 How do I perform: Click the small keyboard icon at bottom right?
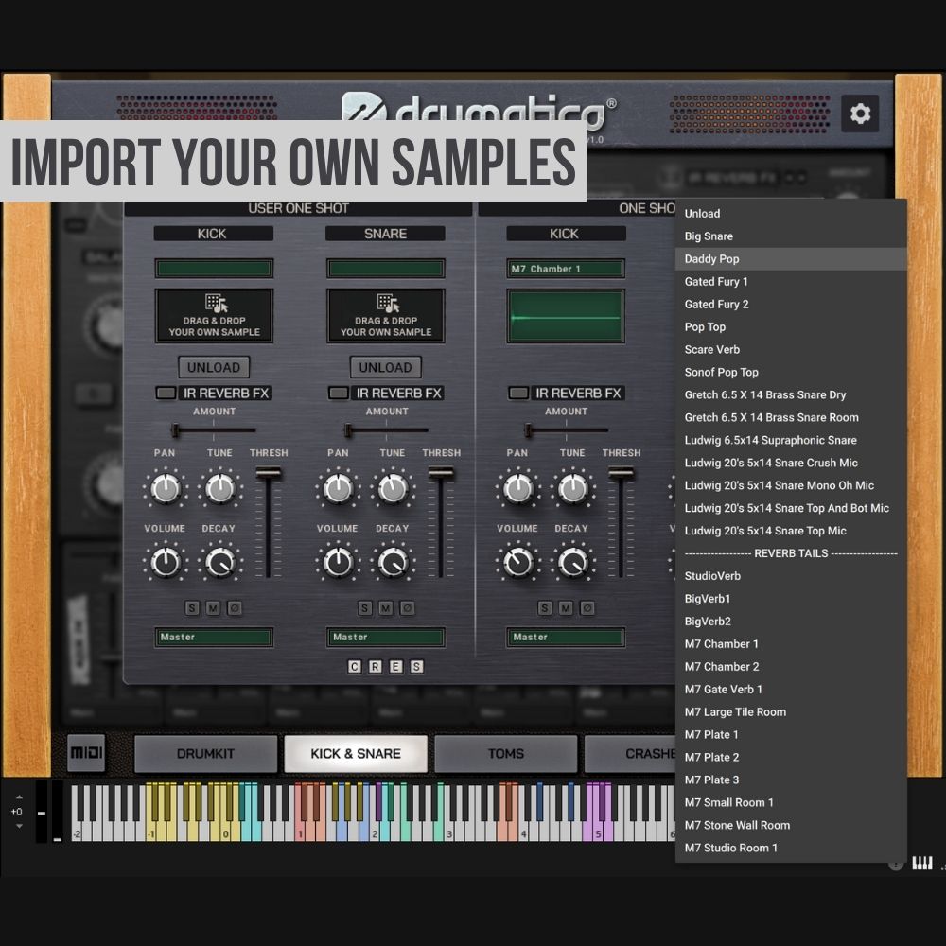tap(921, 863)
